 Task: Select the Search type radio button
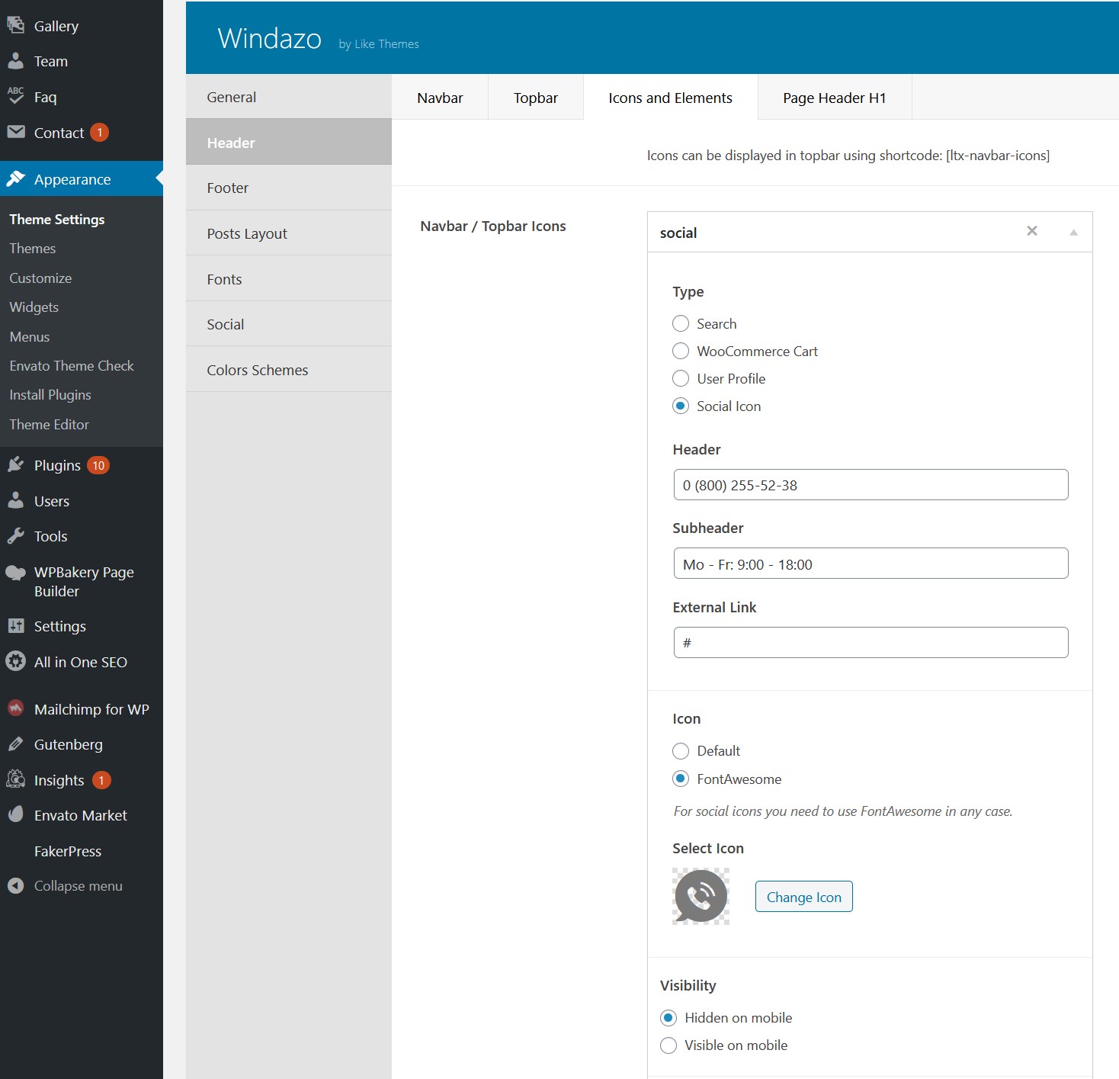coord(681,323)
